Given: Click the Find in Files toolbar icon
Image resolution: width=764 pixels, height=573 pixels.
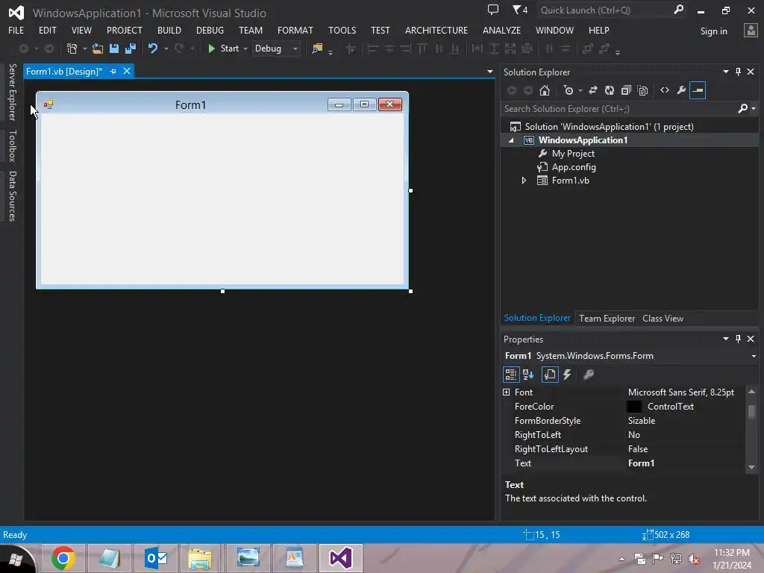Looking at the screenshot, I should [x=317, y=48].
